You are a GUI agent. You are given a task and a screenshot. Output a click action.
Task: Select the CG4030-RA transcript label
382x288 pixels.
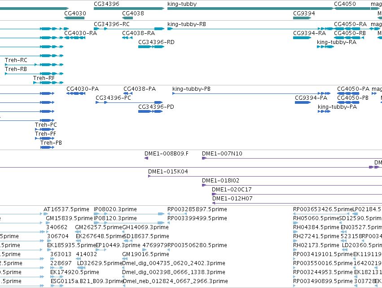[80, 33]
